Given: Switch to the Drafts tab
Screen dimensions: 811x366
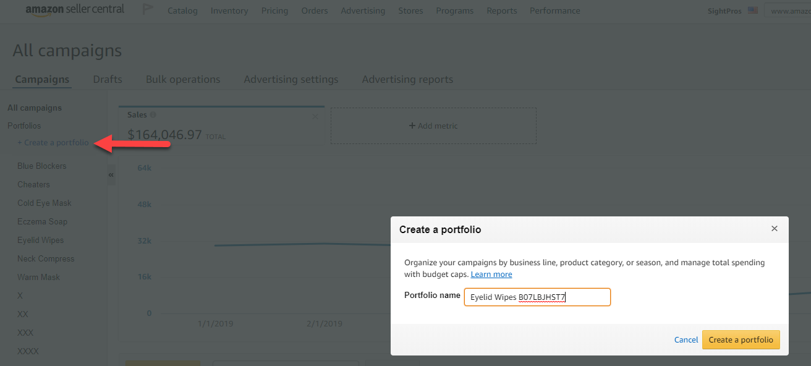Looking at the screenshot, I should point(108,79).
